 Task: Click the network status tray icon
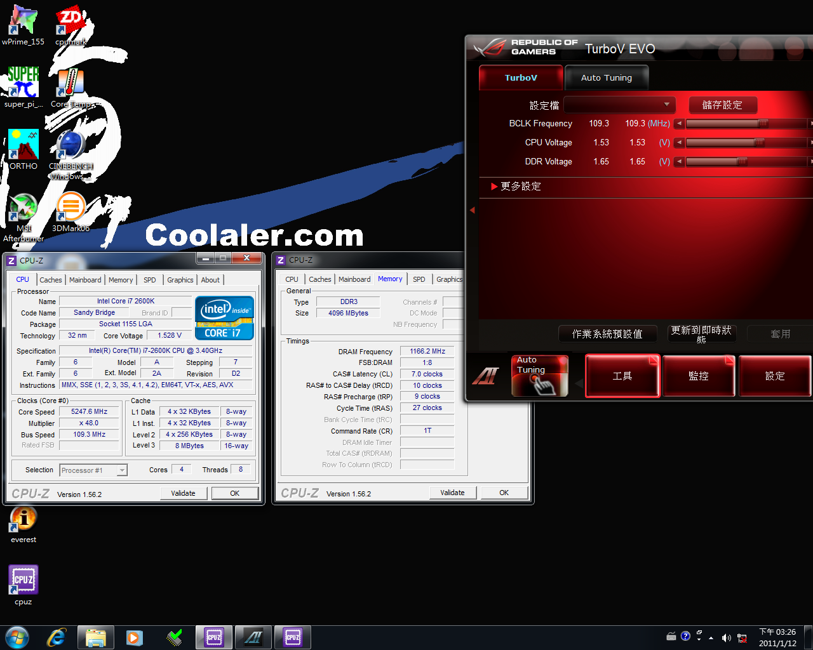click(742, 637)
